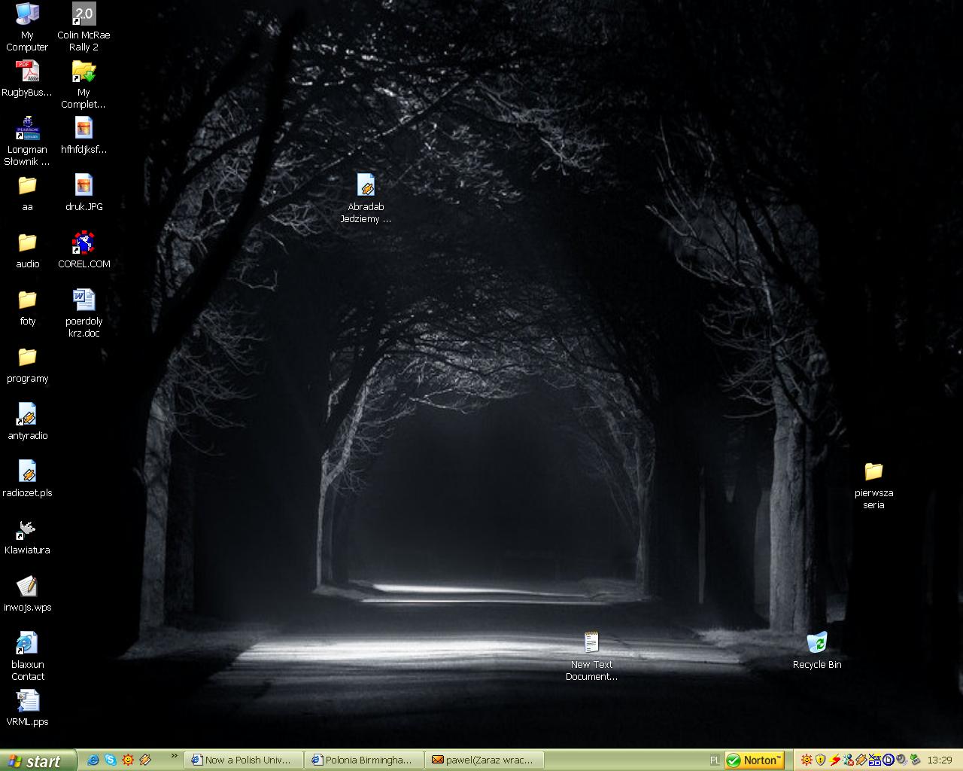Select the COREL.COM desktop icon
The width and height of the screenshot is (963, 771).
click(84, 244)
